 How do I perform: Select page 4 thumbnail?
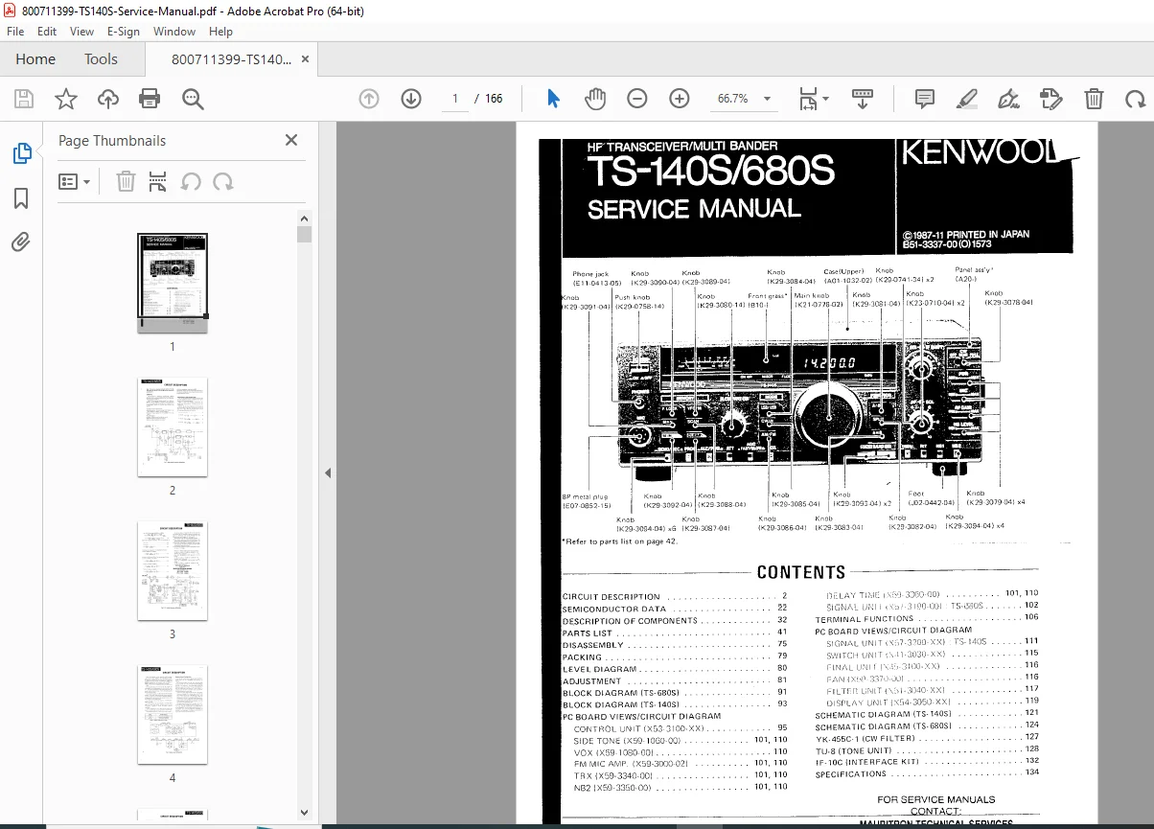click(x=173, y=714)
